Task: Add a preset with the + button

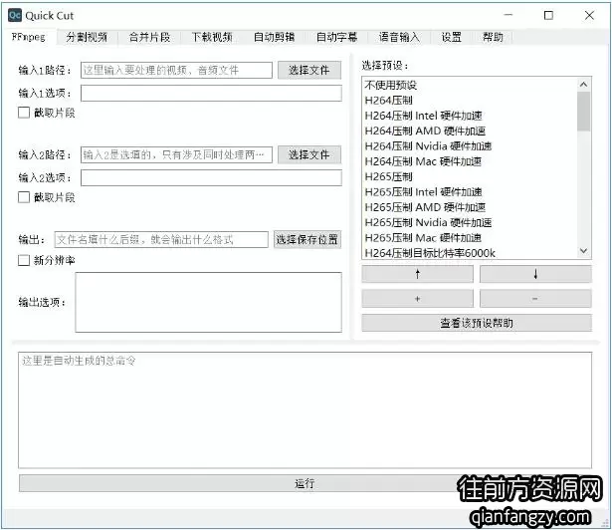Action: tap(418, 299)
